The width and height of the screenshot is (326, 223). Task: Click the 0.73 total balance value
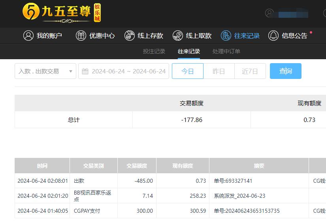pyautogui.click(x=309, y=120)
